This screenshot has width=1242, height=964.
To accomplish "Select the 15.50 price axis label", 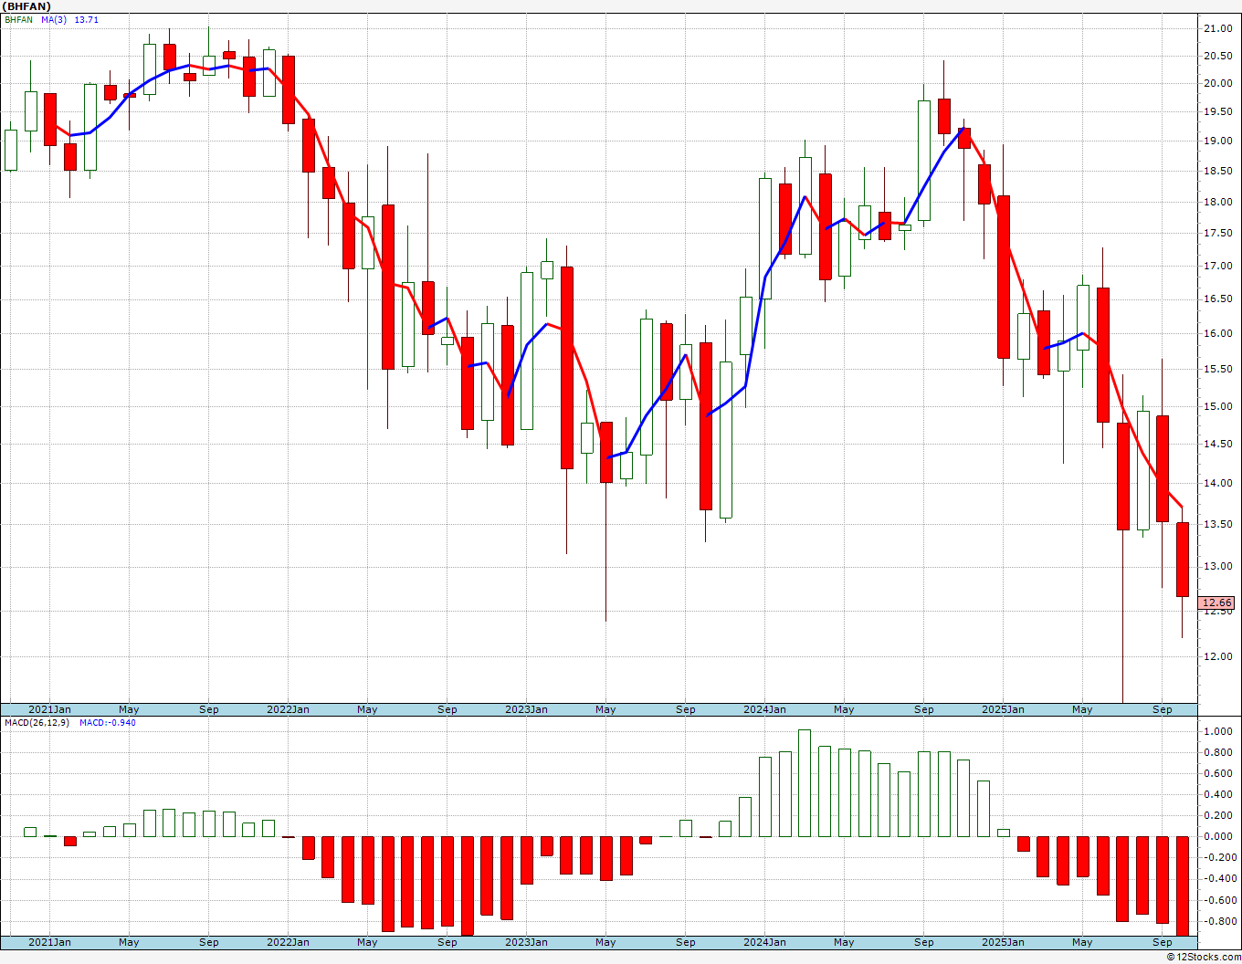I will pos(1217,370).
